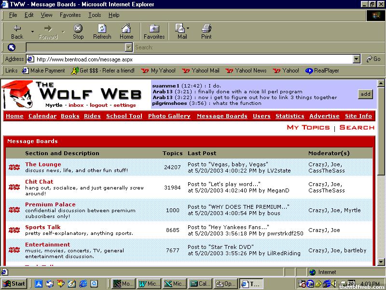Open the Favorites menu
Image resolution: width=386 pixels, height=290 pixels.
[x=70, y=15]
